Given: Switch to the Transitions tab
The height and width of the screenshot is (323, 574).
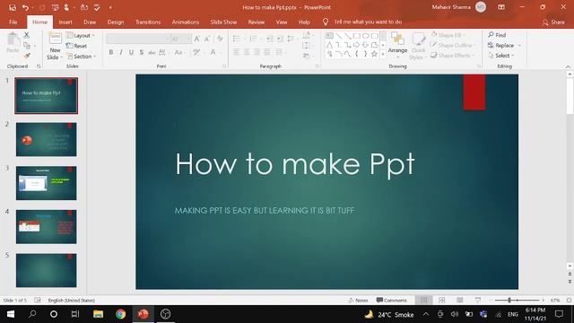Looking at the screenshot, I should pos(148,22).
